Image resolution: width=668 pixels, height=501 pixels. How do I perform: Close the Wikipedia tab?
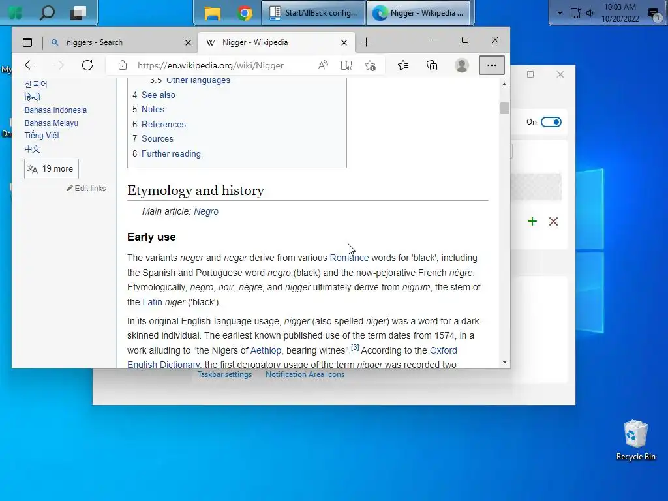coord(344,42)
